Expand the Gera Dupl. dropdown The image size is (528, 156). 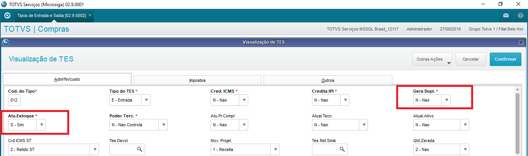(x=446, y=100)
